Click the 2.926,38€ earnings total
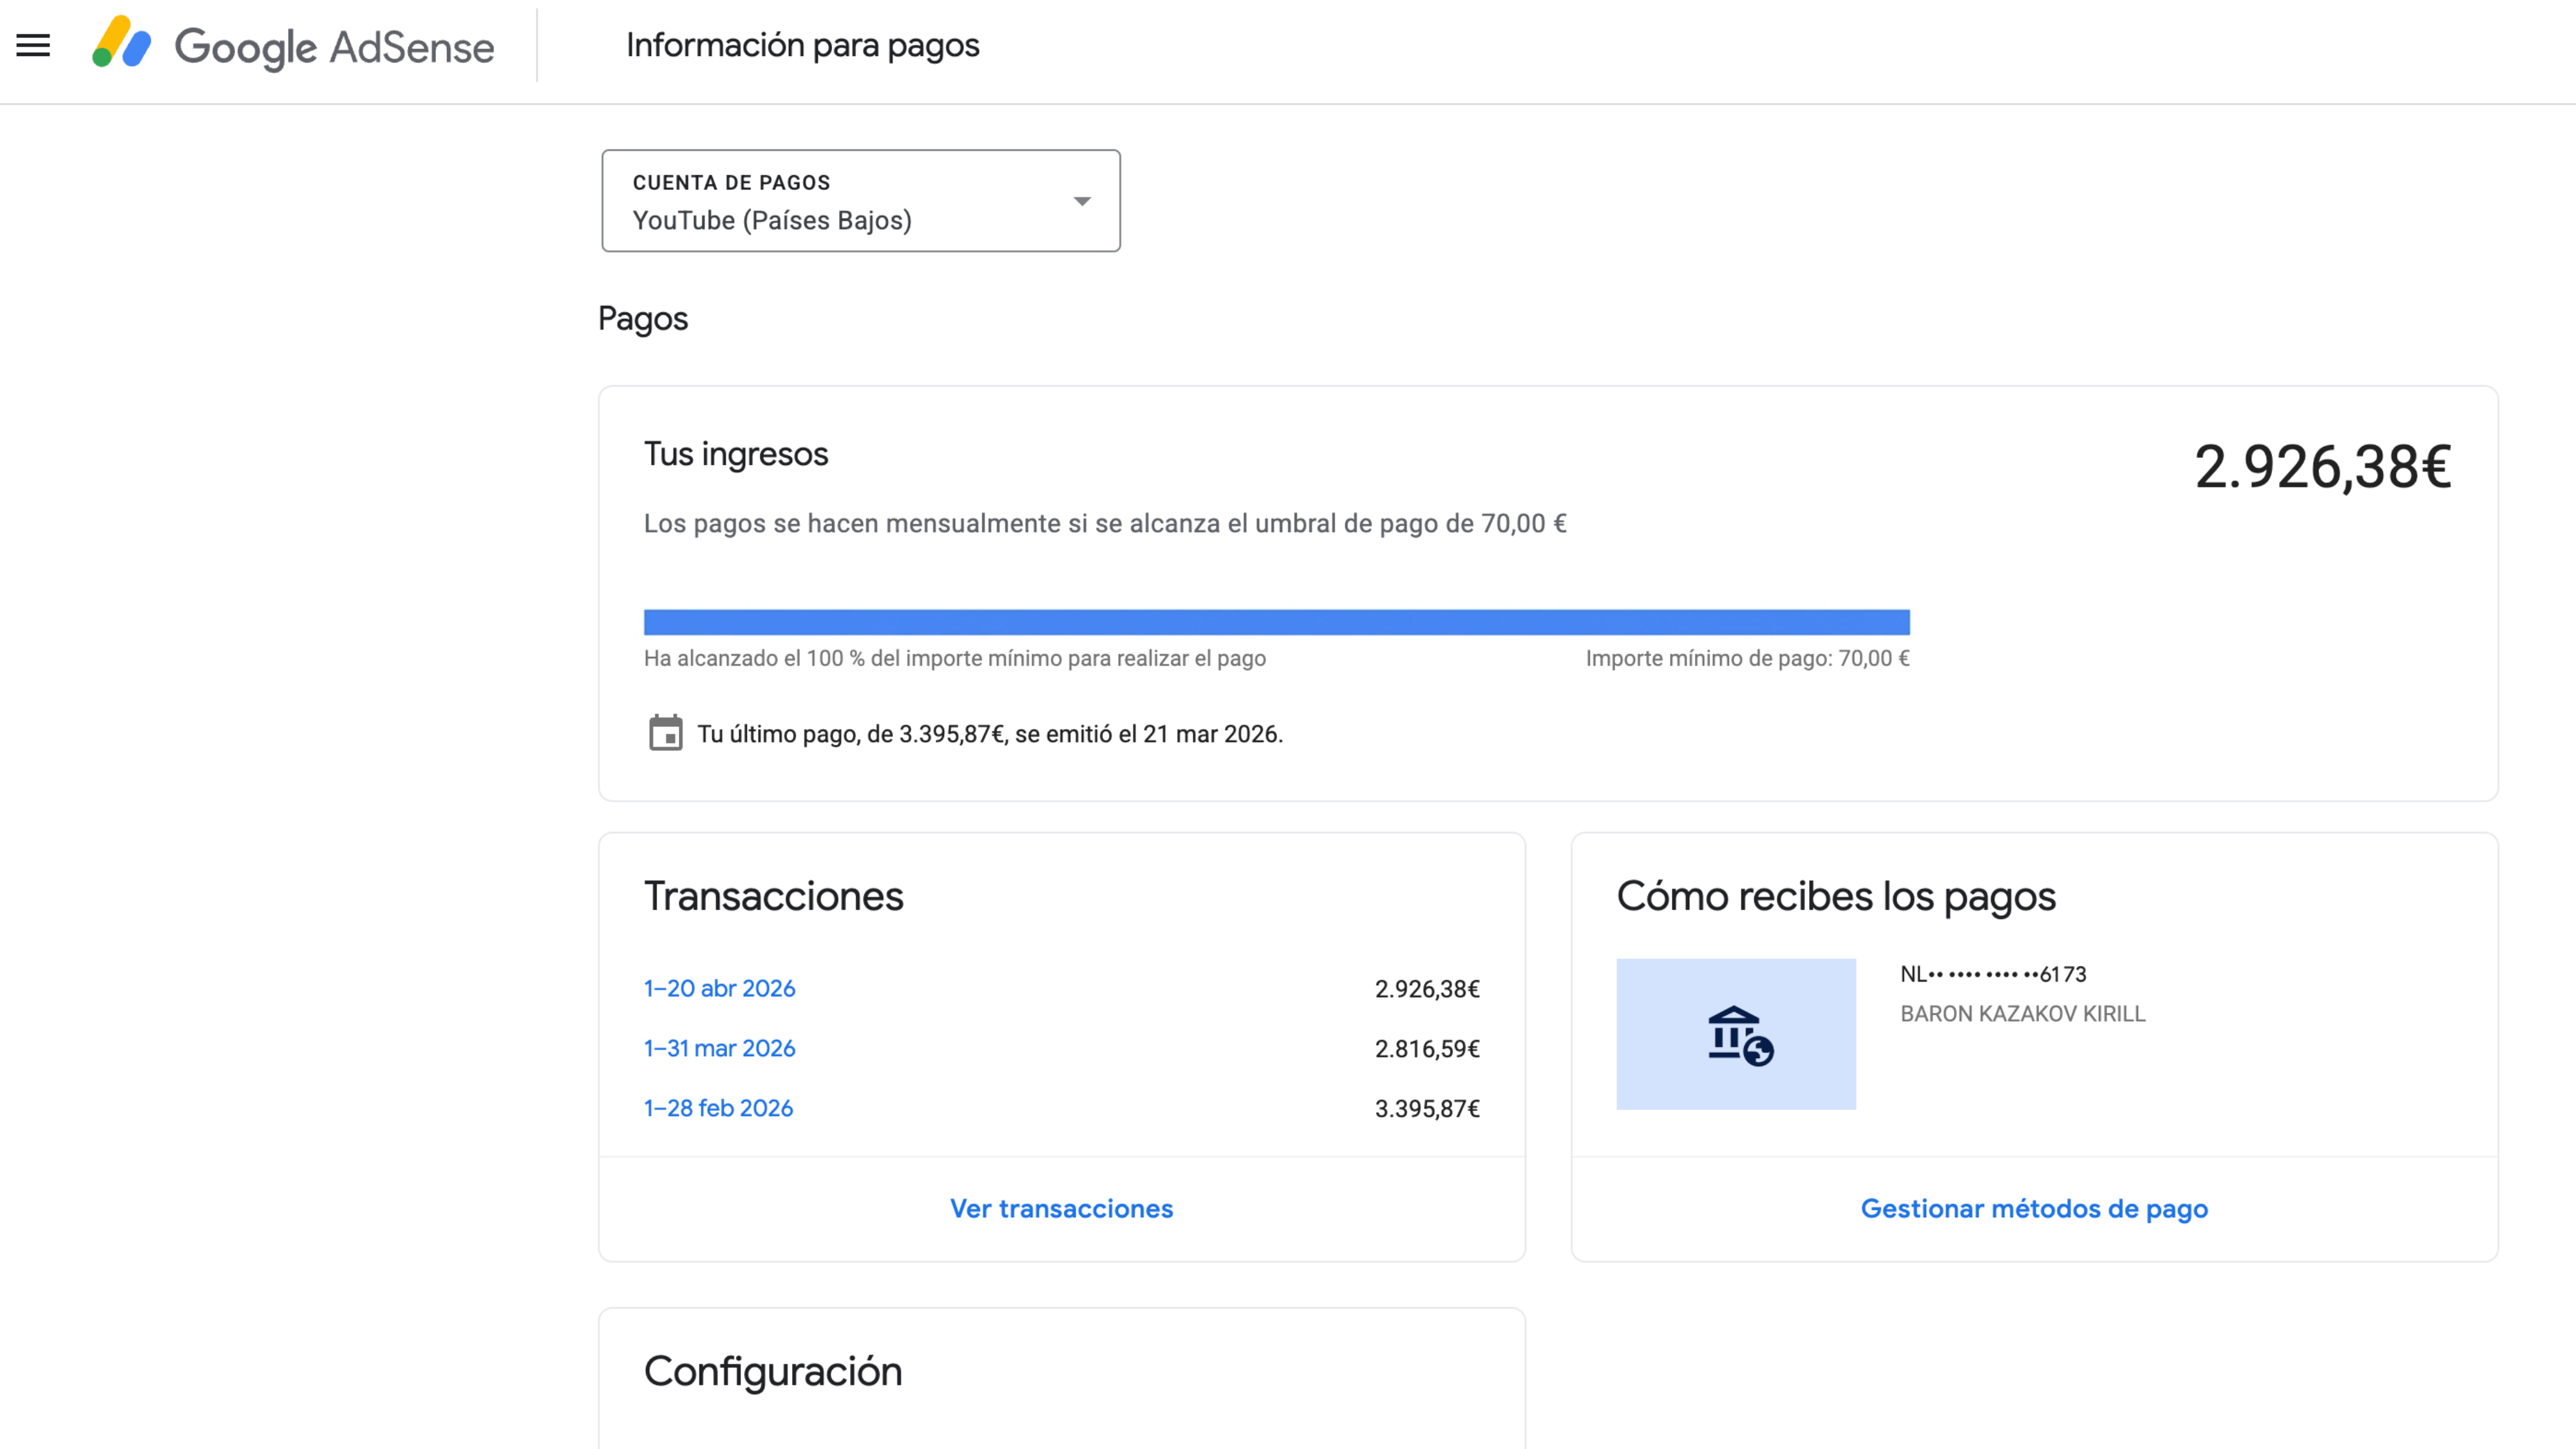The height and width of the screenshot is (1449, 2576). click(x=2322, y=467)
